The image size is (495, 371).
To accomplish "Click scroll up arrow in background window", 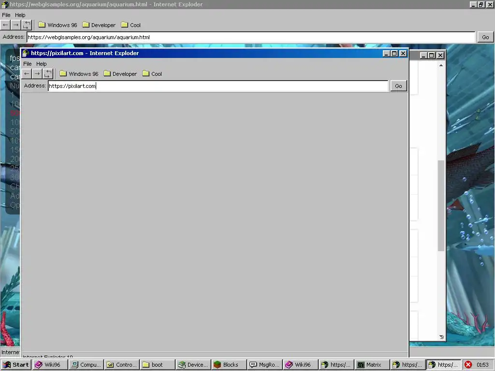I will (x=441, y=65).
